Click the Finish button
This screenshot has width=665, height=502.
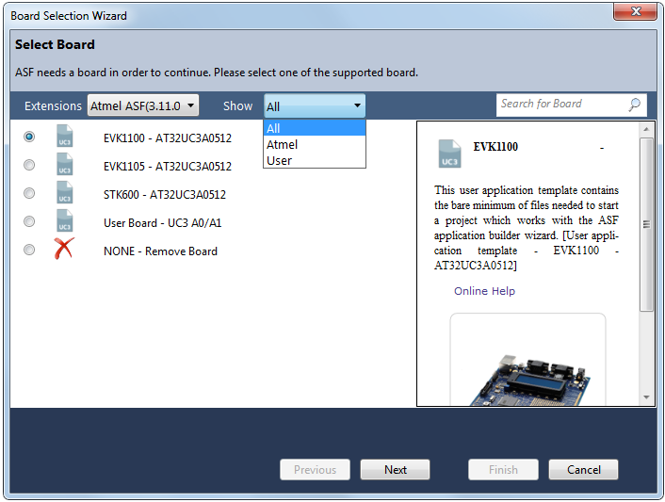503,470
